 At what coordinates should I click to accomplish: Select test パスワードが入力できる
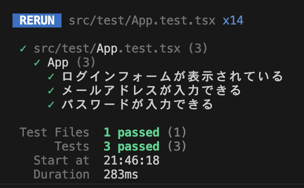click(137, 104)
